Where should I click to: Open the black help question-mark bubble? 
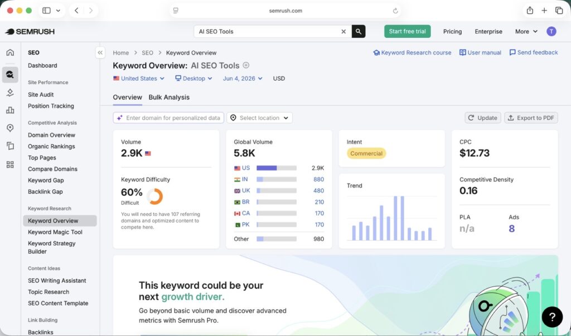coord(552,317)
